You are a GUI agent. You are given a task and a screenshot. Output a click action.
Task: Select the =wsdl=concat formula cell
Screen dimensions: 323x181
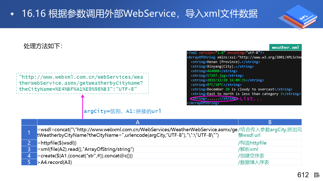tap(138, 132)
